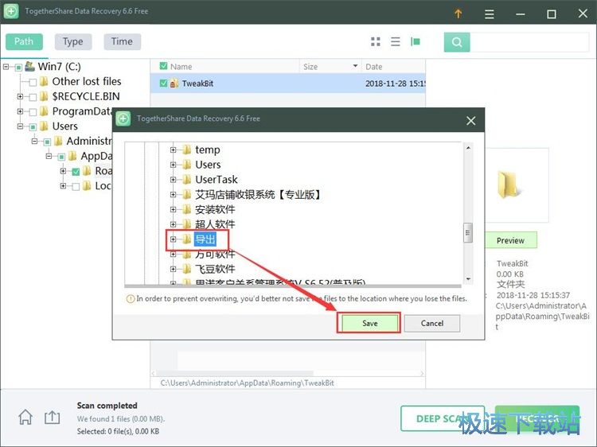Screen dimensions: 597x447
Task: Click the DEEP SCAN button
Action: tap(442, 418)
